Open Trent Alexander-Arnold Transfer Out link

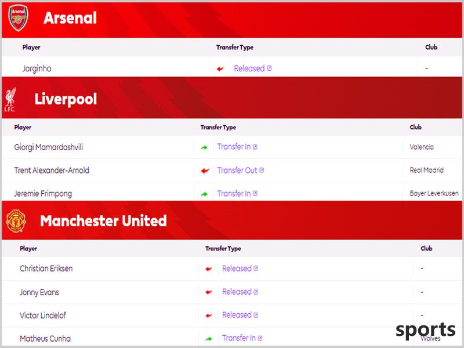[240, 171]
